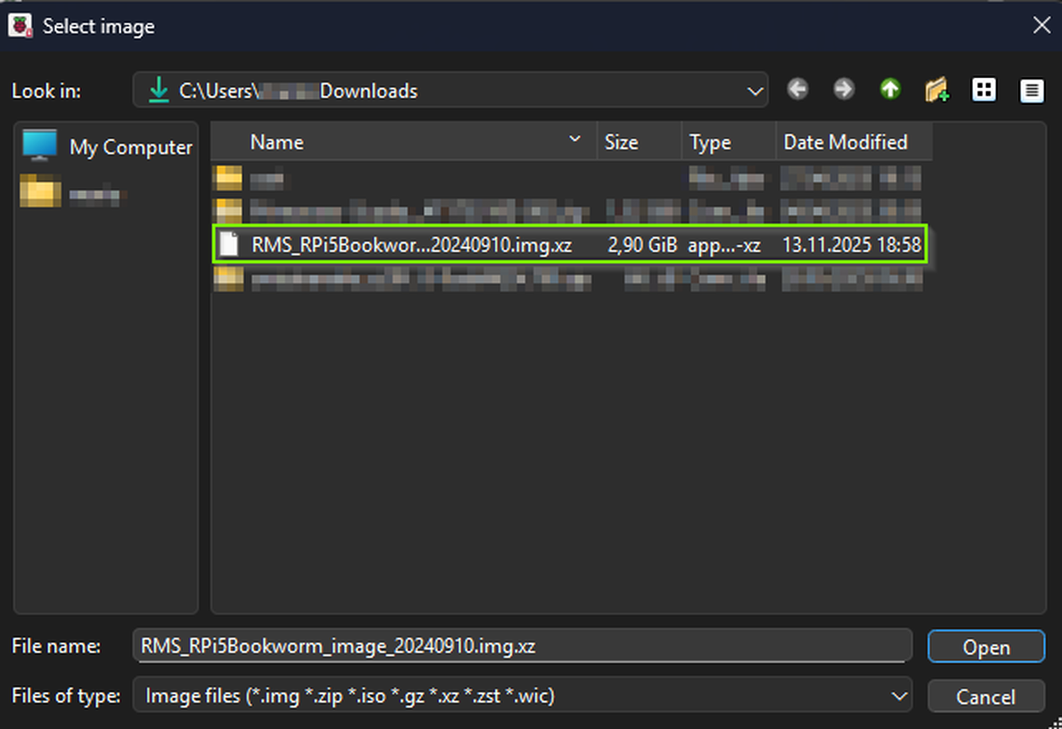
Task: Select My Computer in sidebar
Action: click(107, 147)
